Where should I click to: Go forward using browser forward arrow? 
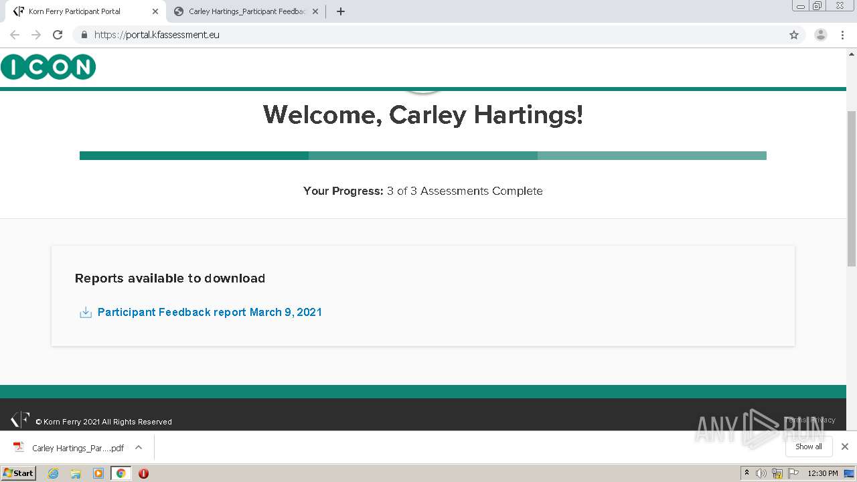point(36,35)
